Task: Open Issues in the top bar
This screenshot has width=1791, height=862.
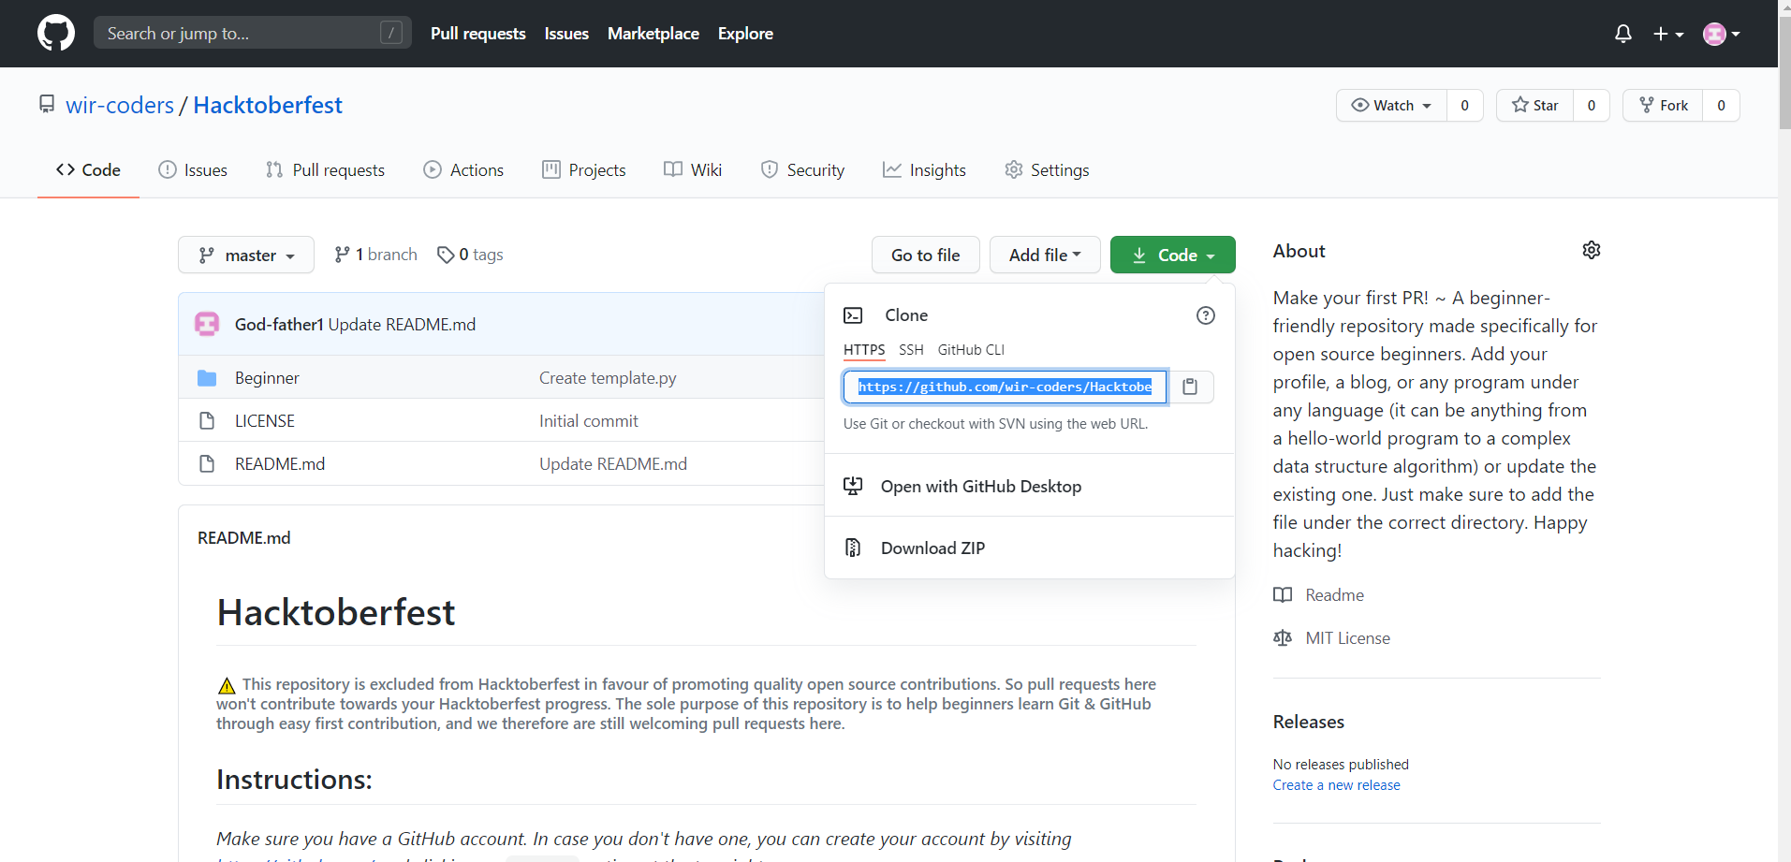Action: click(566, 33)
